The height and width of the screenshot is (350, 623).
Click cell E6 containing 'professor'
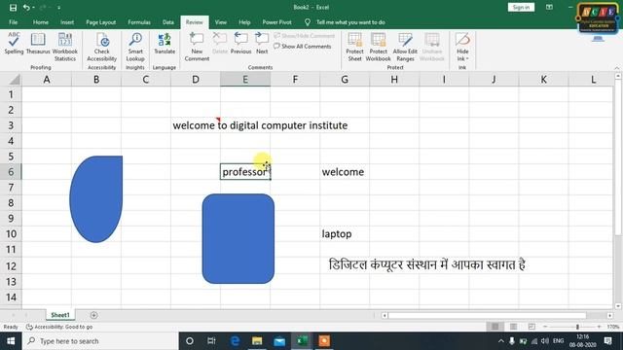[x=245, y=172]
